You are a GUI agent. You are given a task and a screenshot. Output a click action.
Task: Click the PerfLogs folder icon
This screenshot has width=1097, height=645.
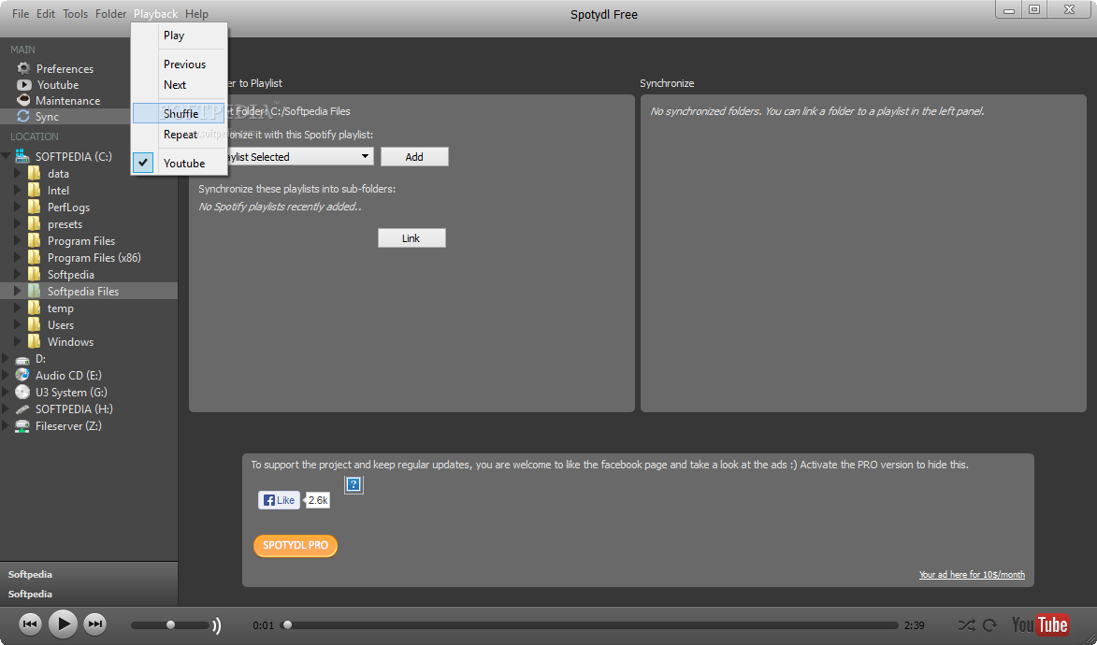point(35,207)
